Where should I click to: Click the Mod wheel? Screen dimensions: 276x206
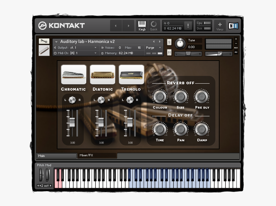[47, 175]
